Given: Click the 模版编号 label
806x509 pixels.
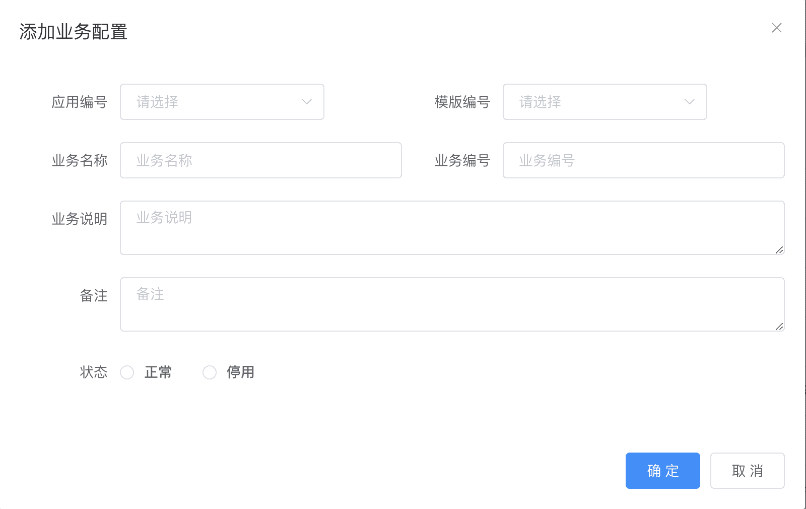Looking at the screenshot, I should (462, 102).
